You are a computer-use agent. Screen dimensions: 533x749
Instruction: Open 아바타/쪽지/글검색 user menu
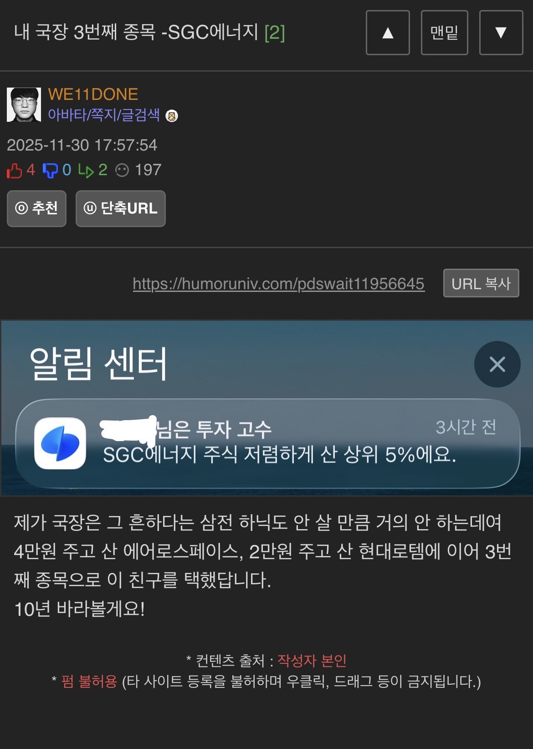point(104,114)
